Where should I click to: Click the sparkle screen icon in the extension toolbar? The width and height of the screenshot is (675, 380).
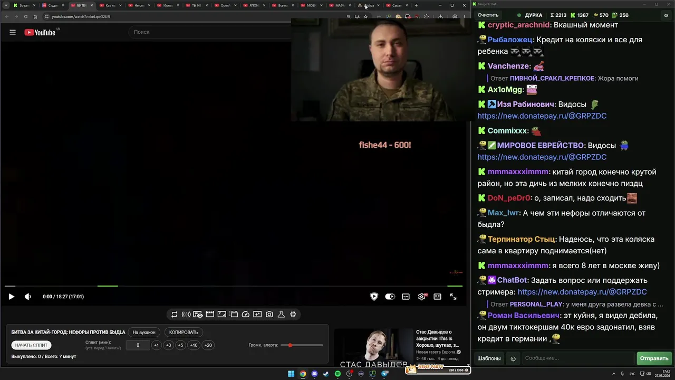(257, 315)
